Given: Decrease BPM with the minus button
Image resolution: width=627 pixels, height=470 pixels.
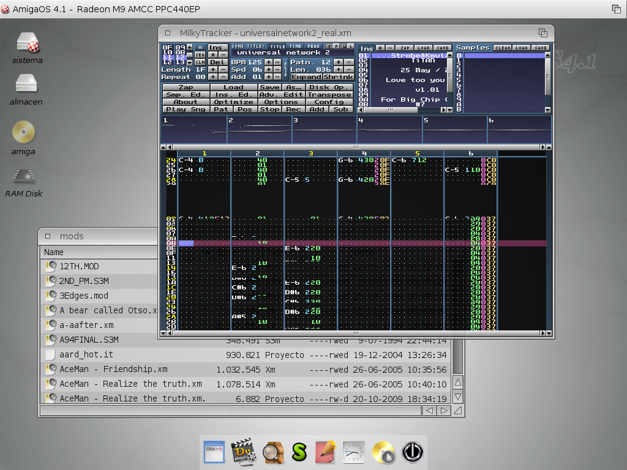Looking at the screenshot, I should [x=278, y=62].
